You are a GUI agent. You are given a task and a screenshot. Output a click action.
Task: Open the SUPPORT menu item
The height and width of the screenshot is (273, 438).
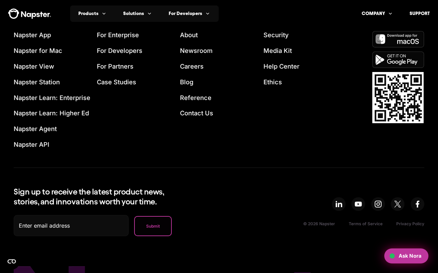[420, 14]
